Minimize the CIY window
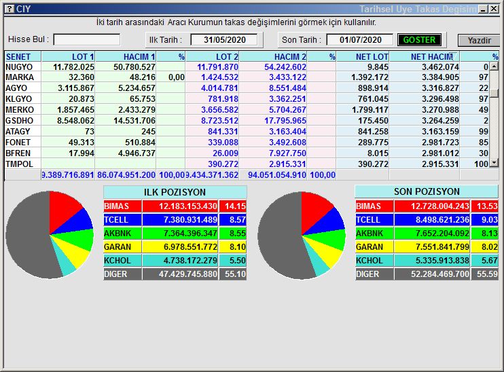The height and width of the screenshot is (372, 504). click(483, 9)
